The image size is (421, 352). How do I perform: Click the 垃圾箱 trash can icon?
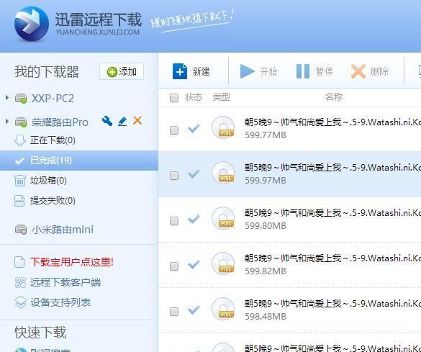tap(20, 181)
